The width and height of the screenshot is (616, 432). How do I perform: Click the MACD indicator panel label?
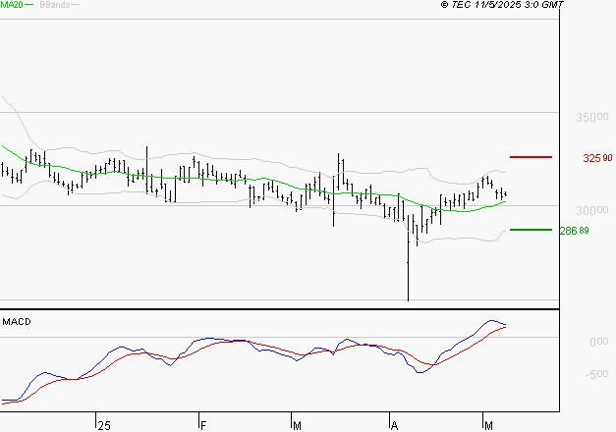pos(17,322)
